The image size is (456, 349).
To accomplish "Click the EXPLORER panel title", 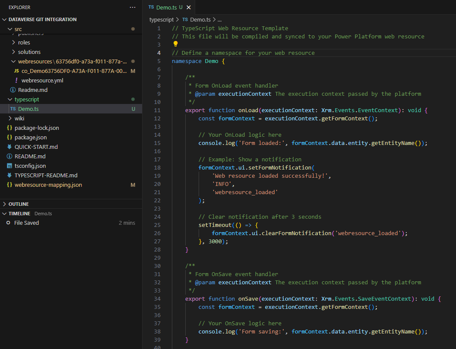I will click(x=19, y=7).
